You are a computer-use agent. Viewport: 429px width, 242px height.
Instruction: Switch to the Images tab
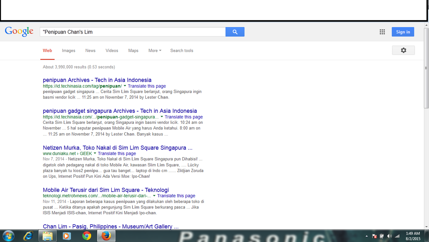(68, 51)
